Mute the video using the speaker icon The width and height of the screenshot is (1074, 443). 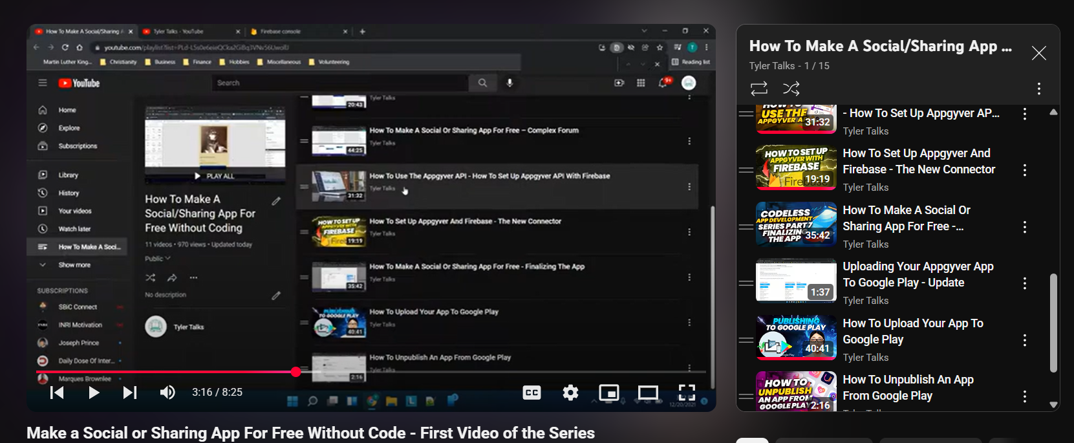tap(167, 393)
